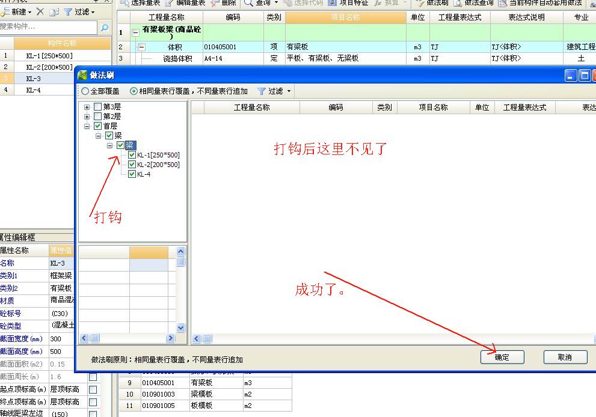The width and height of the screenshot is (596, 417).
Task: Open the 过滤 dropdown arrow in component list
Action: [93, 12]
